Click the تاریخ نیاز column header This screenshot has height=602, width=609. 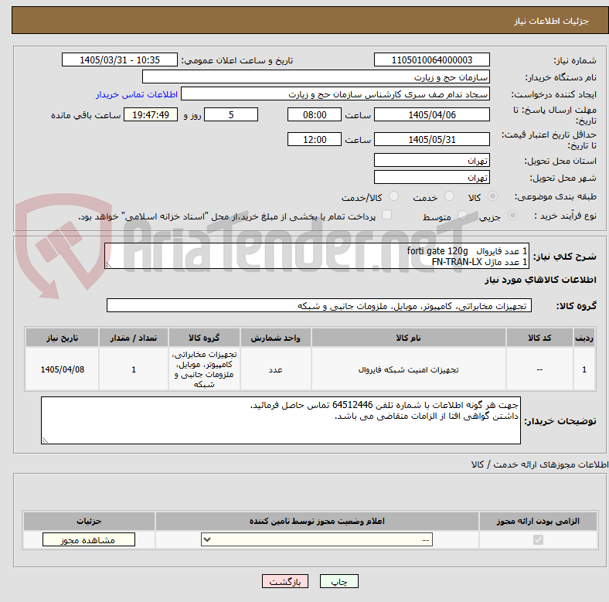pyautogui.click(x=62, y=338)
